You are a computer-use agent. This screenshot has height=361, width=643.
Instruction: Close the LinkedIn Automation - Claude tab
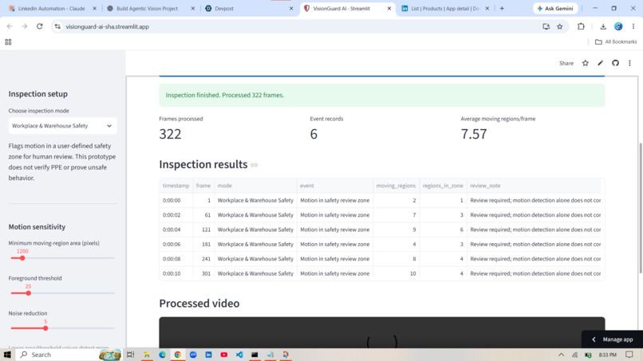94,8
